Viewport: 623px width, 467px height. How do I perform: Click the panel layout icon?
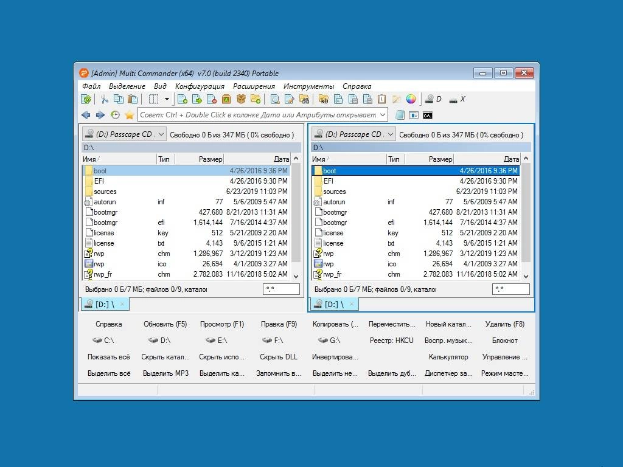(x=414, y=115)
